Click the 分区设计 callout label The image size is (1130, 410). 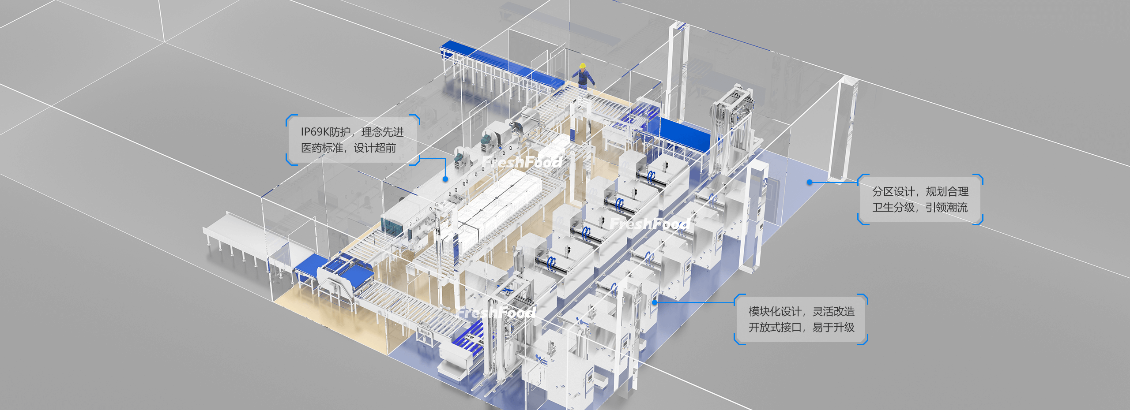[920, 199]
